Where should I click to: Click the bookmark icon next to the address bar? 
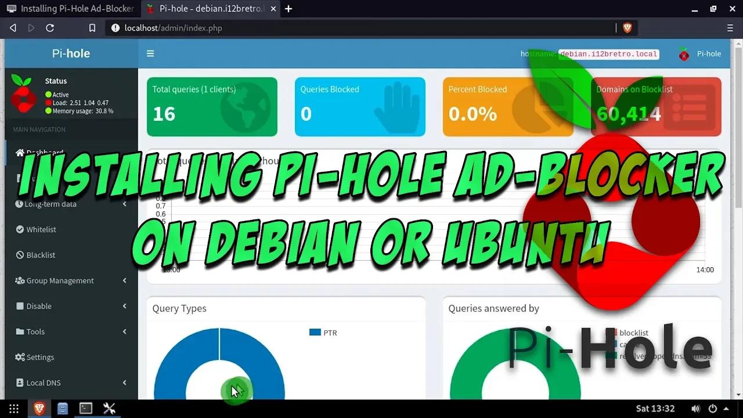point(92,27)
